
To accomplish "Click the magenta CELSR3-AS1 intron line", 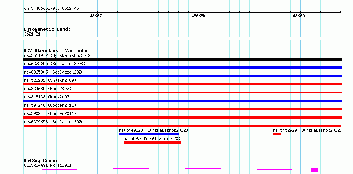I will coord(167,168).
